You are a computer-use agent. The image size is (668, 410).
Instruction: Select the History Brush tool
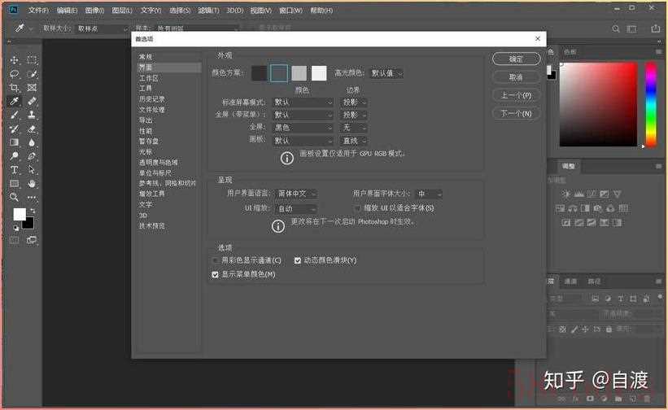[x=14, y=129]
